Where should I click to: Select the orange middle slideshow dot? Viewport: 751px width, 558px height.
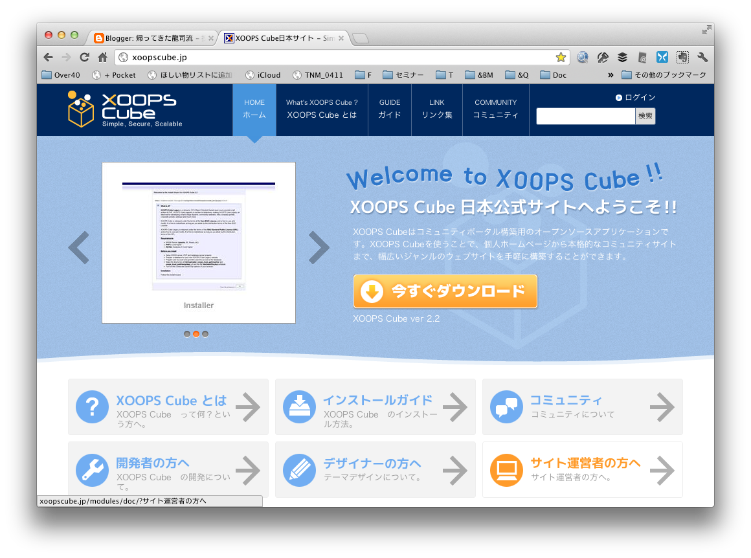[x=196, y=334]
